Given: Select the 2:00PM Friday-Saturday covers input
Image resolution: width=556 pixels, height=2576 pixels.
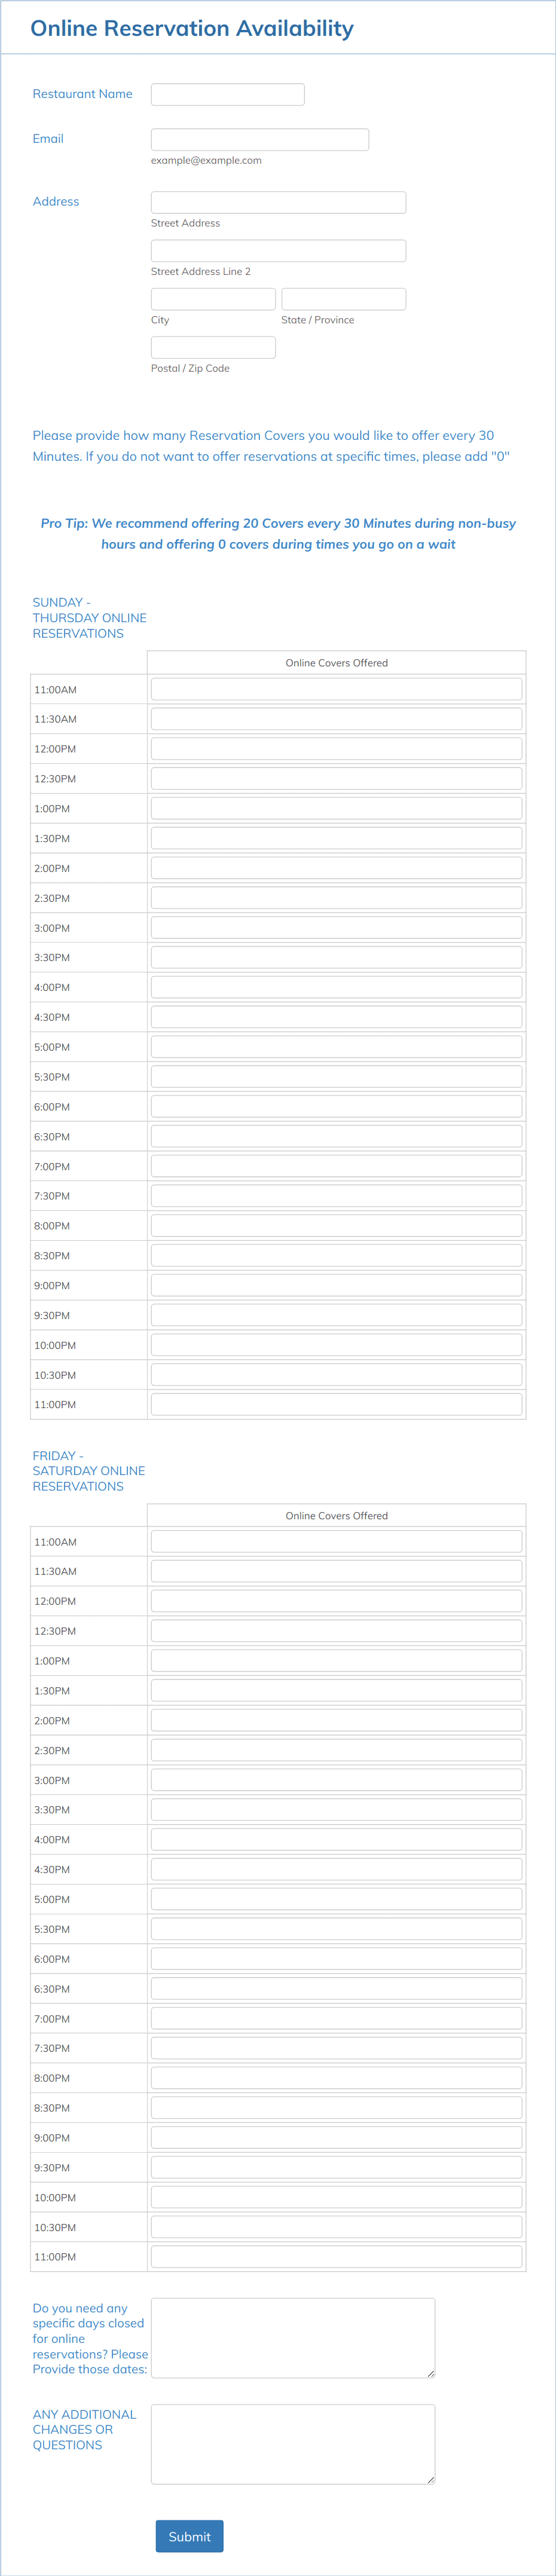Looking at the screenshot, I should point(336,1720).
